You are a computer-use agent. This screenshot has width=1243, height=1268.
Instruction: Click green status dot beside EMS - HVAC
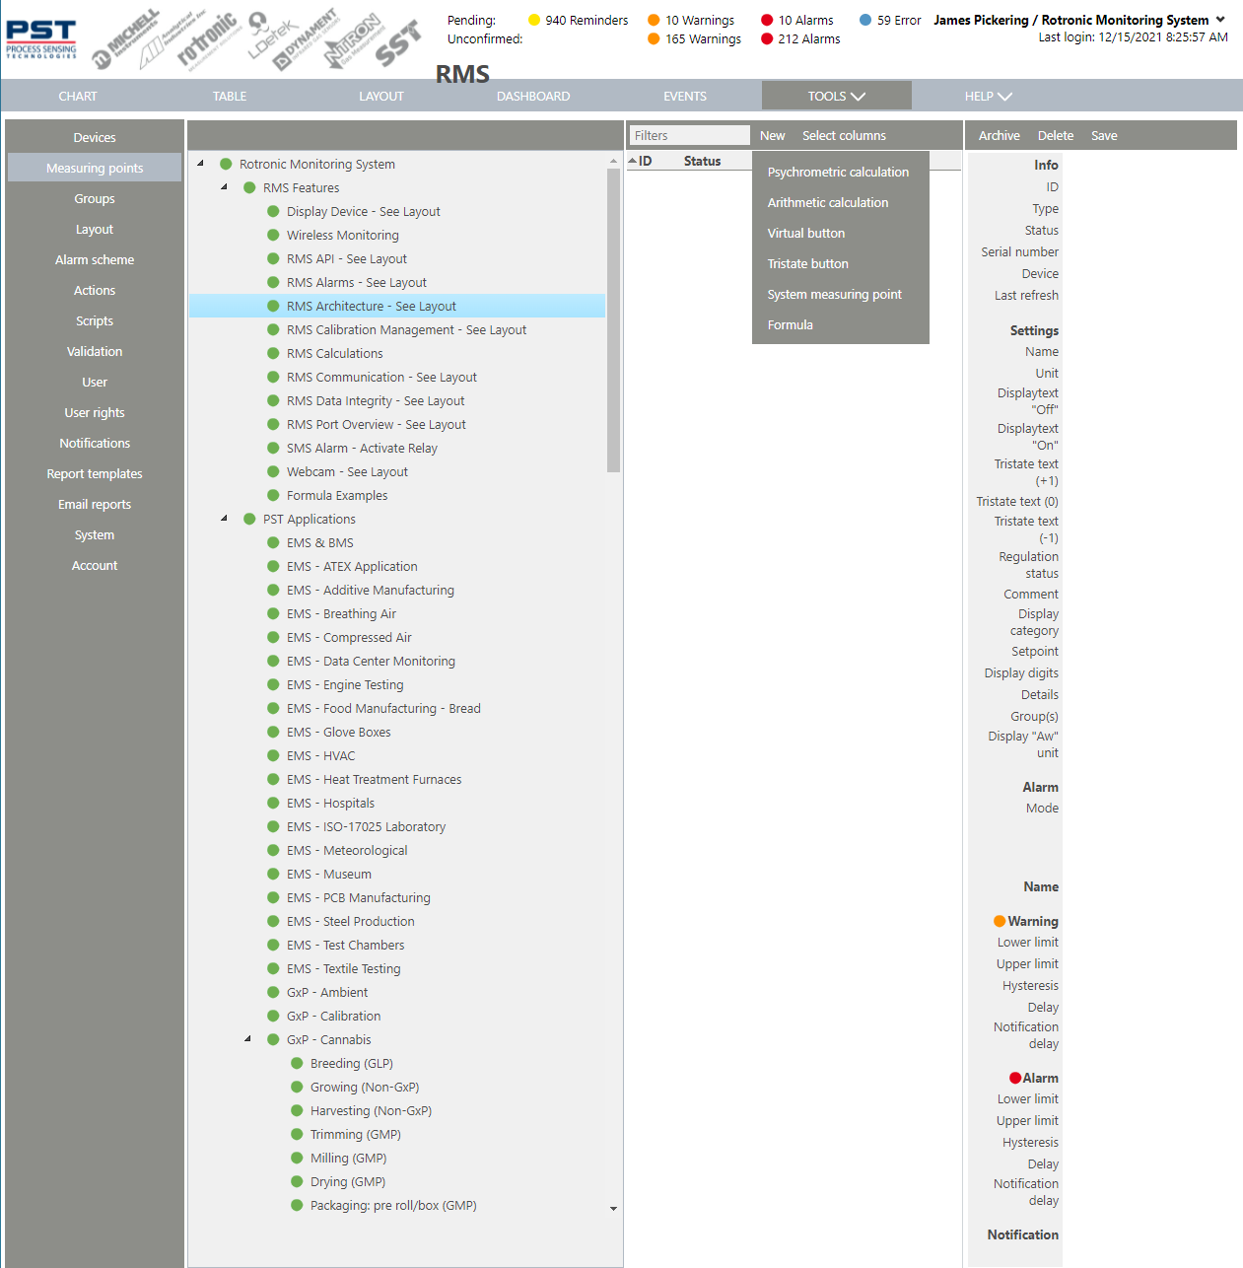(273, 755)
